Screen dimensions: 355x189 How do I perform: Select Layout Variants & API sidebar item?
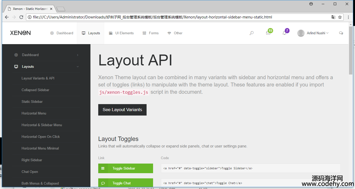[x=38, y=78]
